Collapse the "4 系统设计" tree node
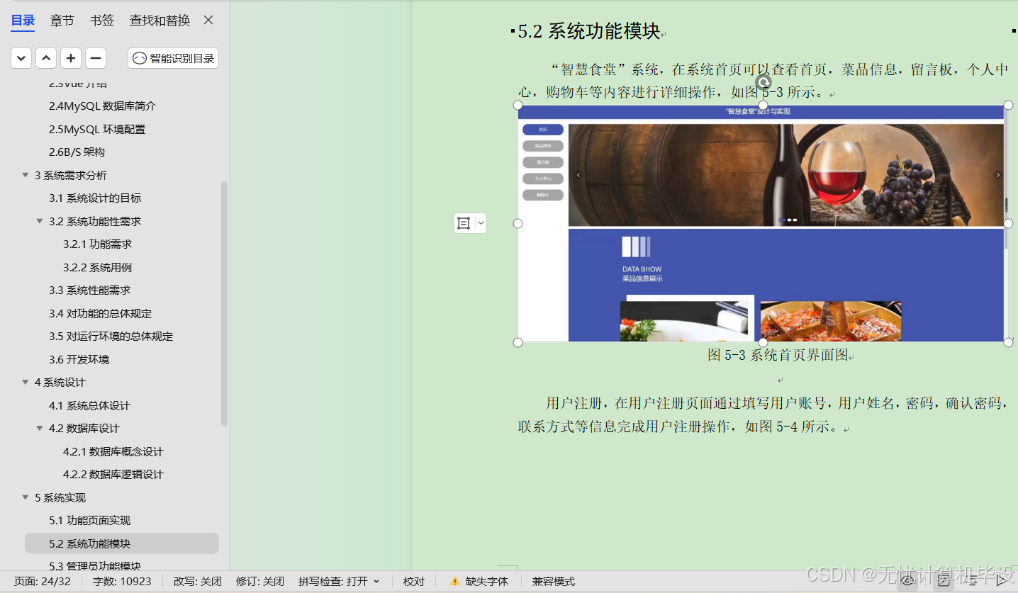This screenshot has width=1018, height=593. pyautogui.click(x=26, y=382)
